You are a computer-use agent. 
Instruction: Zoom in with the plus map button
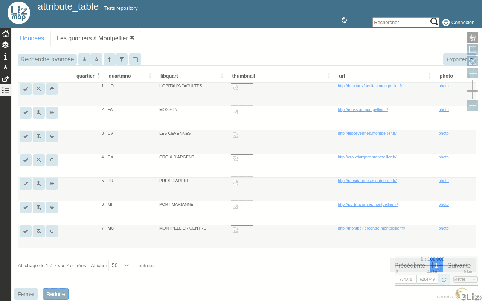(x=473, y=73)
